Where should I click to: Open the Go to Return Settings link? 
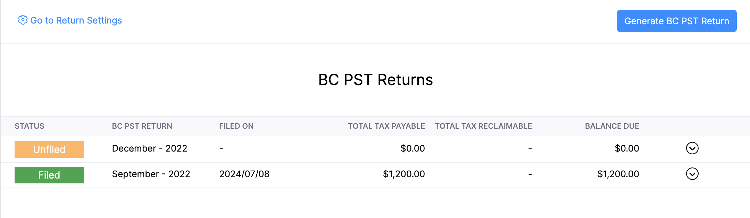pos(76,20)
